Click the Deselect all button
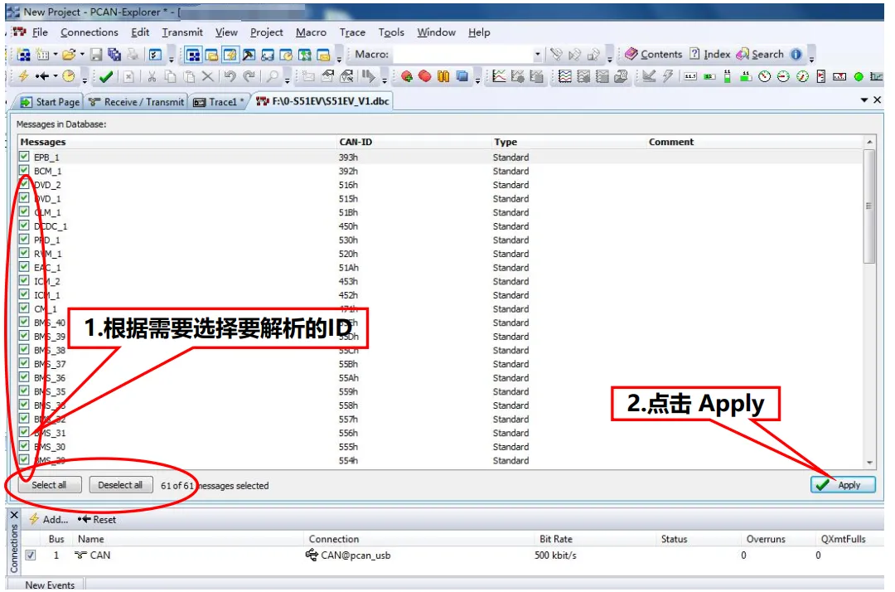This screenshot has height=592, width=895. pyautogui.click(x=120, y=485)
